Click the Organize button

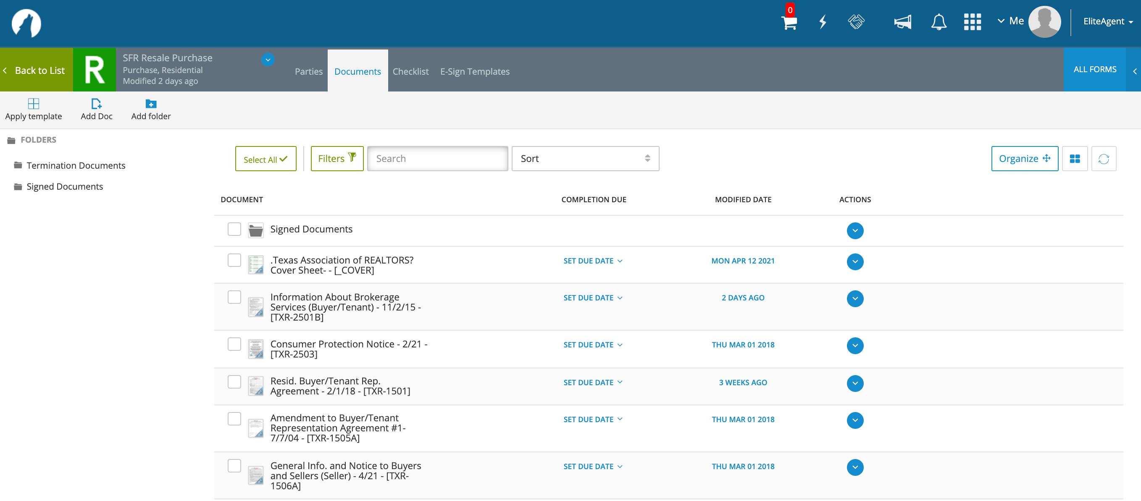click(x=1024, y=159)
